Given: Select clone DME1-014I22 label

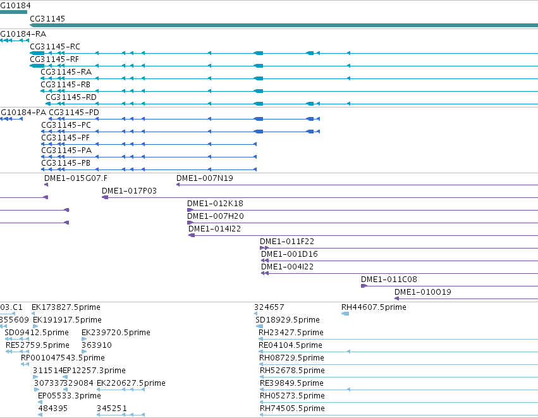Looking at the screenshot, I should 215,230.
